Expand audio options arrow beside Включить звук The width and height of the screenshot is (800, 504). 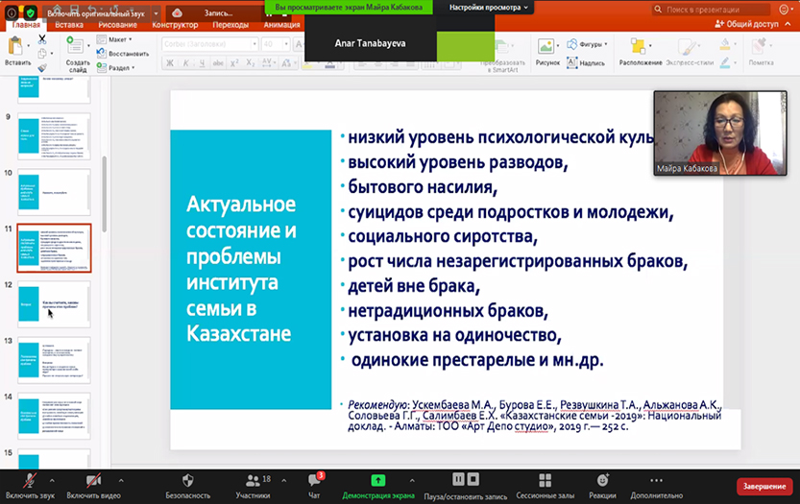(x=52, y=479)
